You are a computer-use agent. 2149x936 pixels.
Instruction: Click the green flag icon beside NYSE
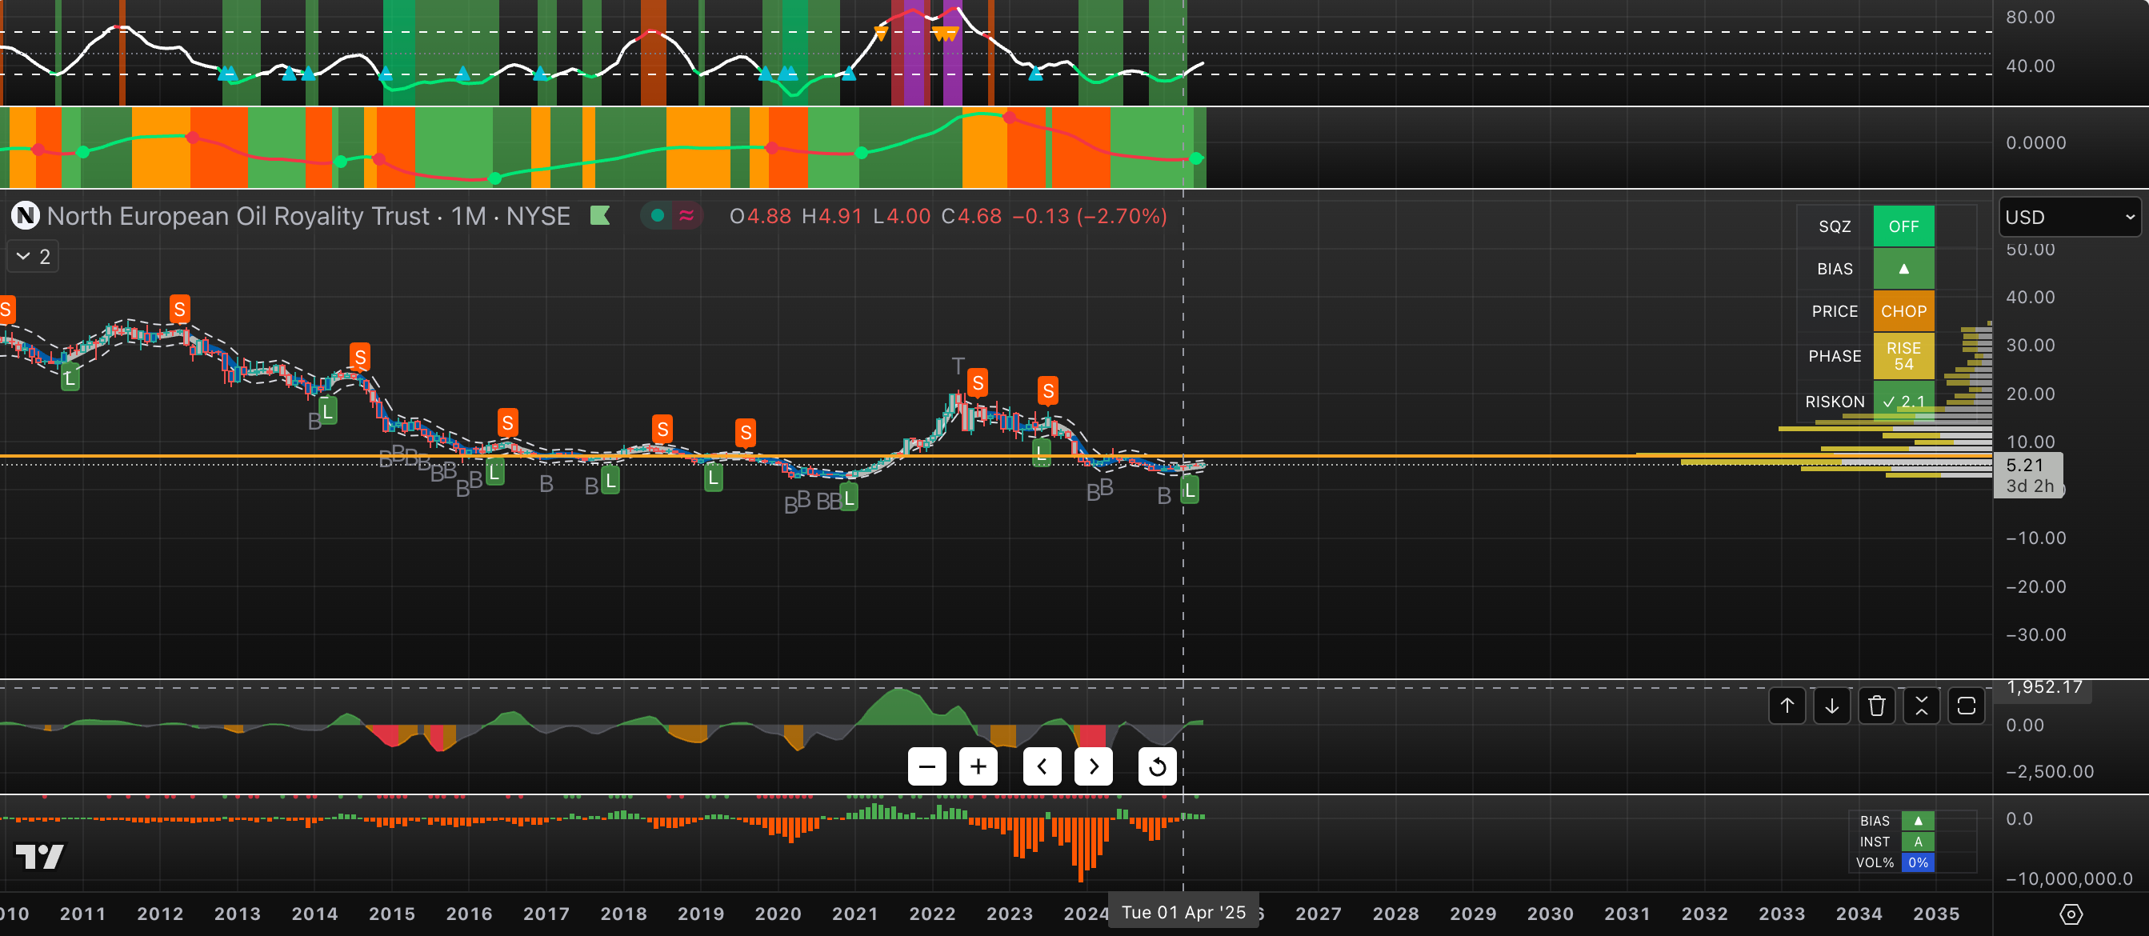600,216
